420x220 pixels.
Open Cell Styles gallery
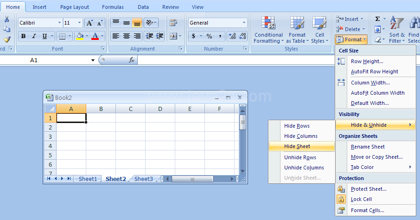[x=319, y=30]
